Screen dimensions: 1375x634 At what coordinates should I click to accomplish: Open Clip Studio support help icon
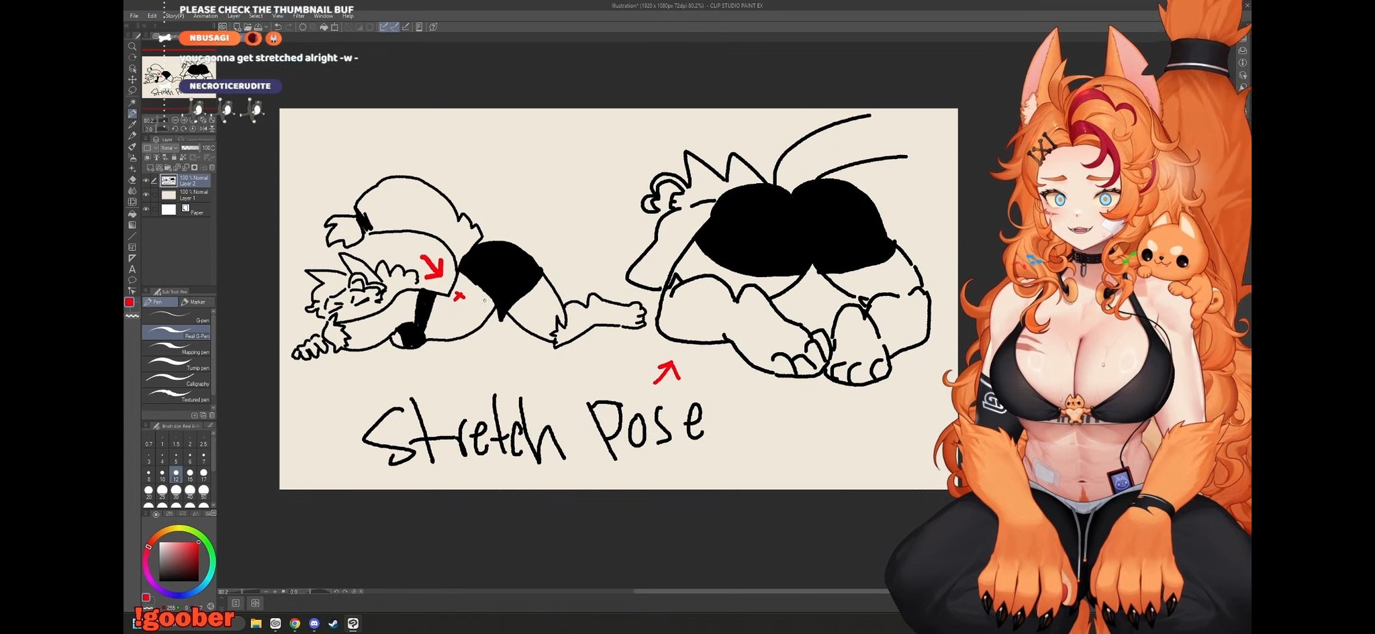(x=433, y=27)
